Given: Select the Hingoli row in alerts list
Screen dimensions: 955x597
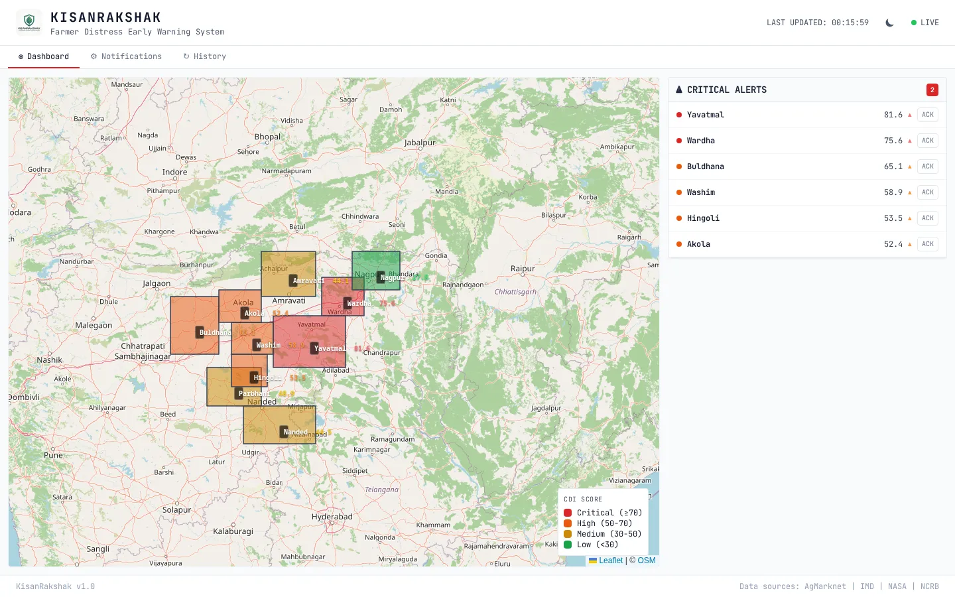Looking at the screenshot, I should pyautogui.click(x=807, y=218).
